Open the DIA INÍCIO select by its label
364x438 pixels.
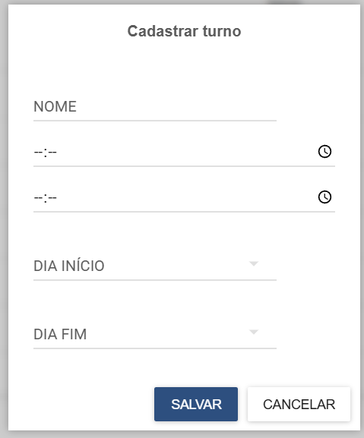point(69,266)
